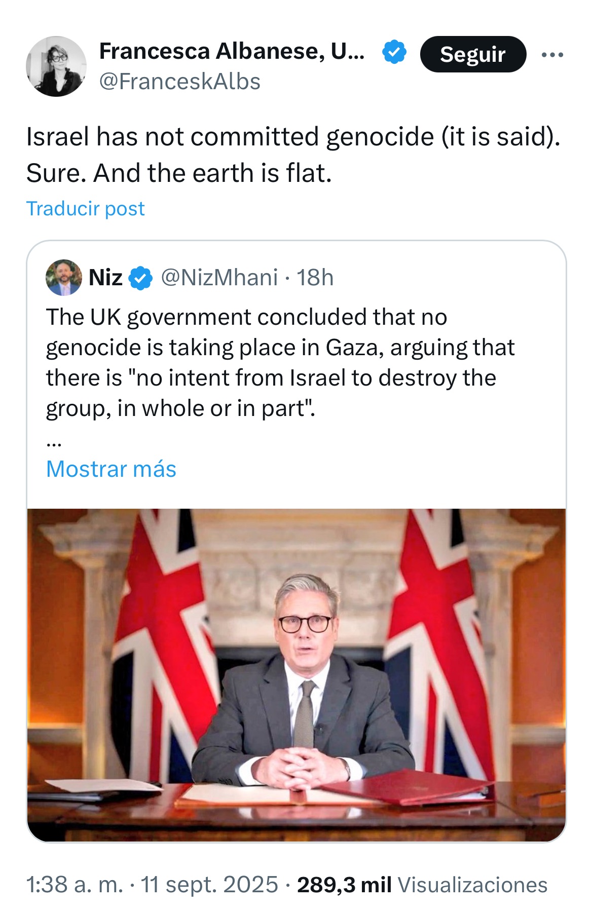Click the 11 sept. 2025 date

(209, 885)
